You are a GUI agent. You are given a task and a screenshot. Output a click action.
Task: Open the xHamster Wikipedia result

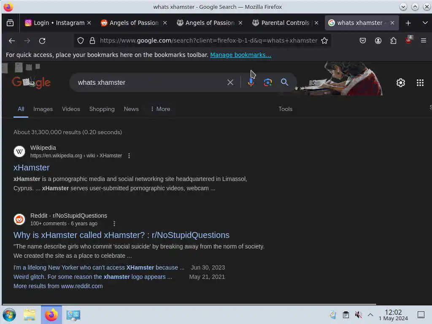click(x=31, y=167)
